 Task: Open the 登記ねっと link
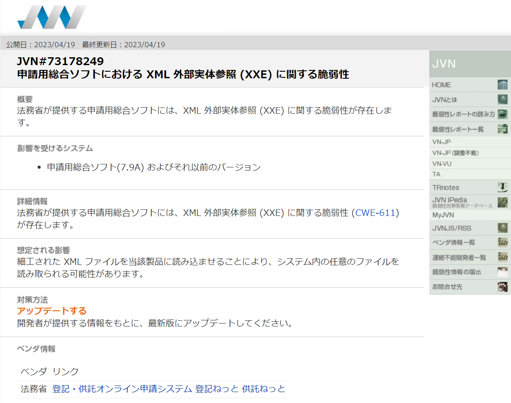[x=218, y=388]
